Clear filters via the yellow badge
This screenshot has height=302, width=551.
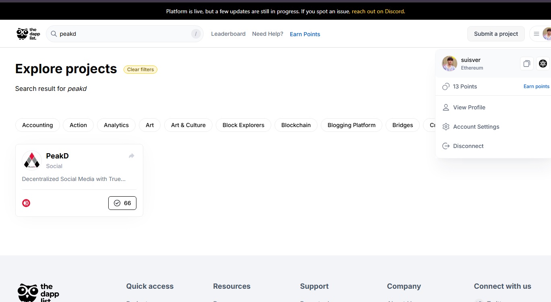tap(140, 70)
